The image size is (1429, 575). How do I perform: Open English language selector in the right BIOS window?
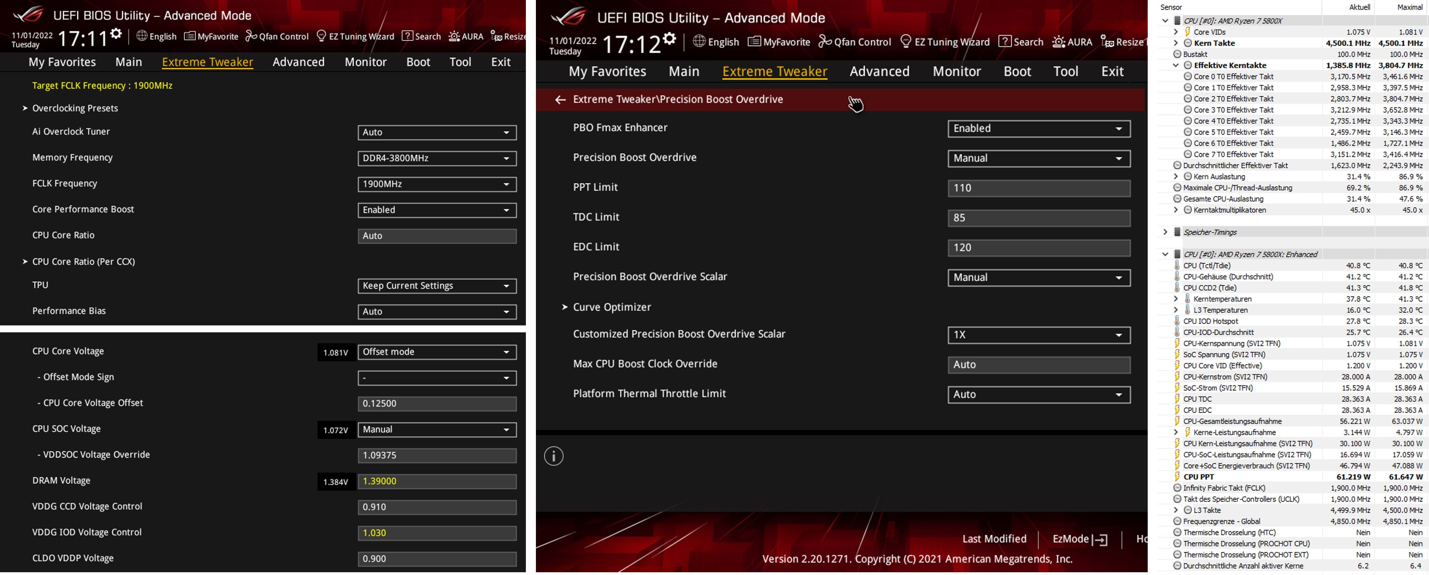coord(716,42)
